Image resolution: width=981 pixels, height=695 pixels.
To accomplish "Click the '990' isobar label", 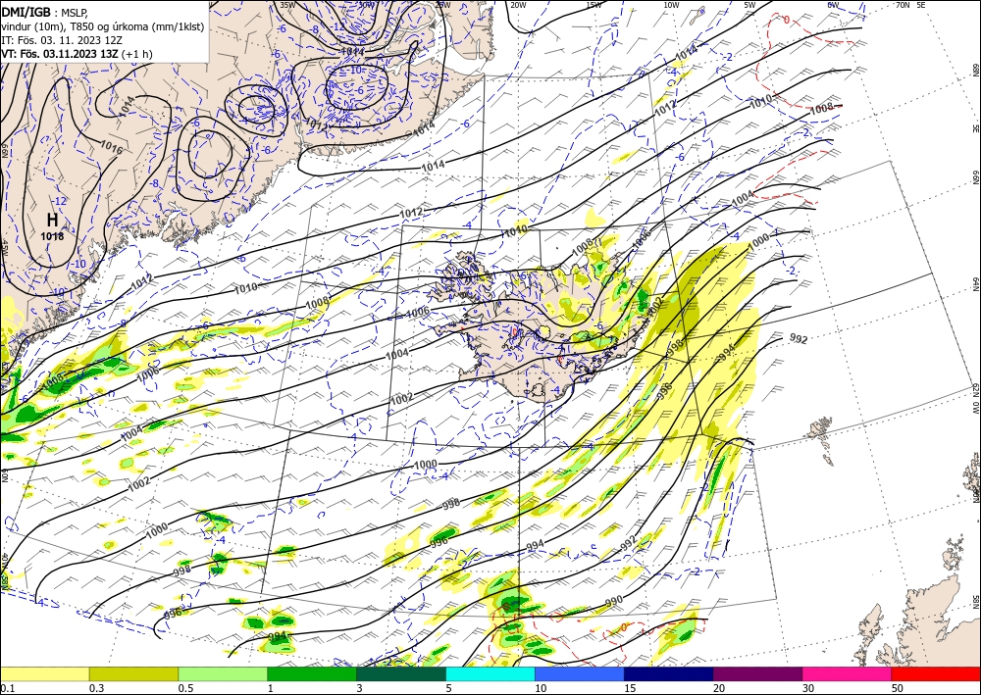I will point(614,601).
